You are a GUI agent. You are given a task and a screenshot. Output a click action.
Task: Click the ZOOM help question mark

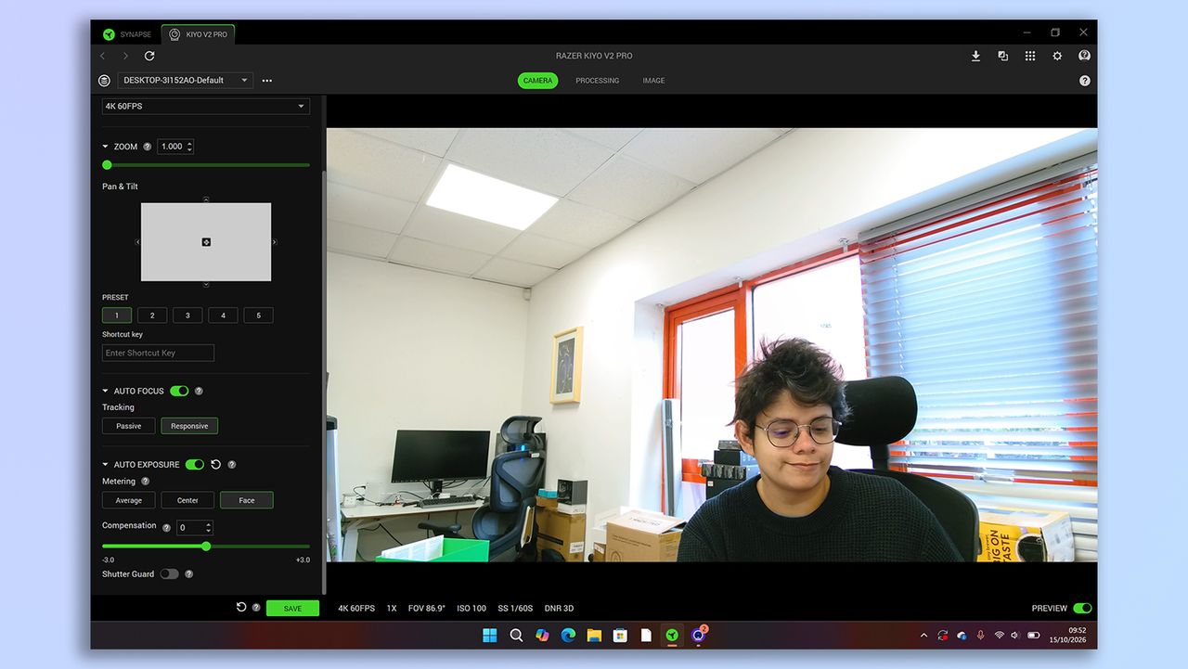tap(147, 147)
